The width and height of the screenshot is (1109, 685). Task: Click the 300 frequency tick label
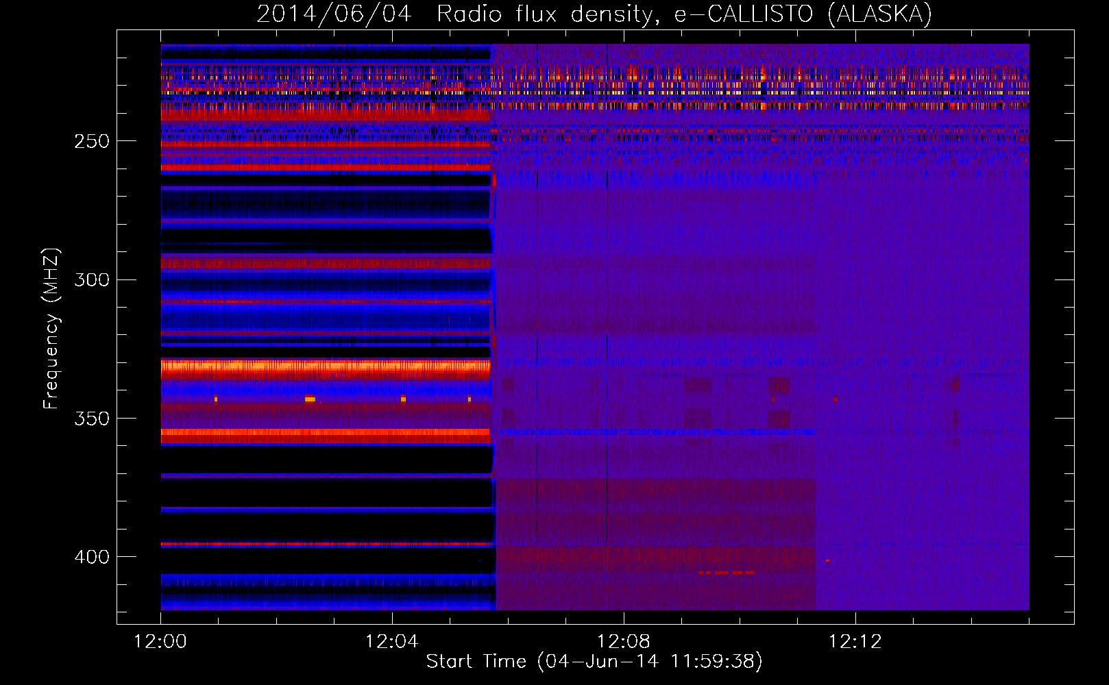(x=92, y=279)
